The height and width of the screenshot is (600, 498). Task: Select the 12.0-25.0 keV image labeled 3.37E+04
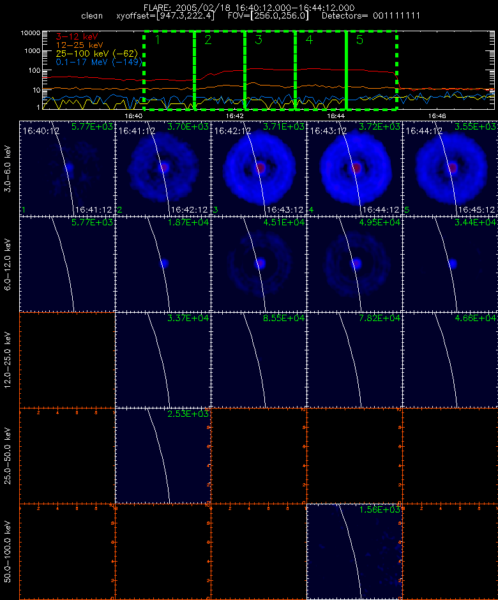pos(163,360)
